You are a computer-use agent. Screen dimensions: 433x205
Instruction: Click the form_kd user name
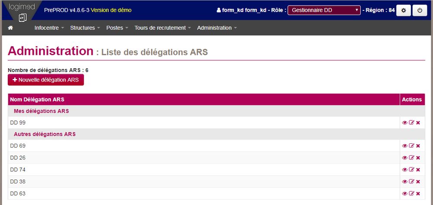tap(244, 10)
